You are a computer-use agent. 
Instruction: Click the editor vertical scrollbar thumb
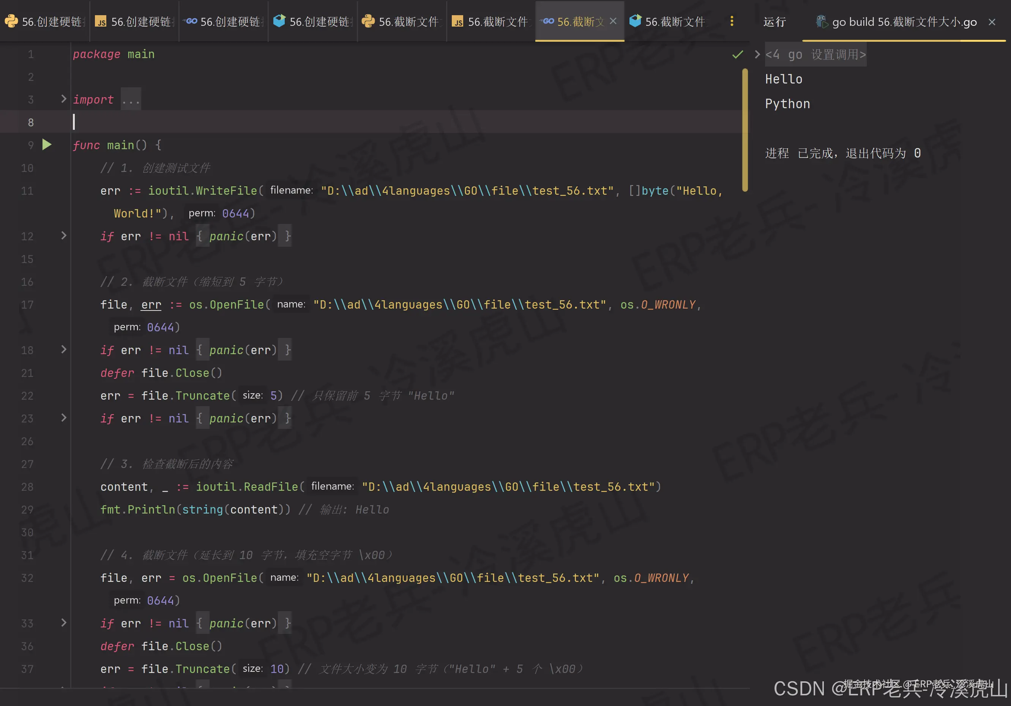[744, 130]
